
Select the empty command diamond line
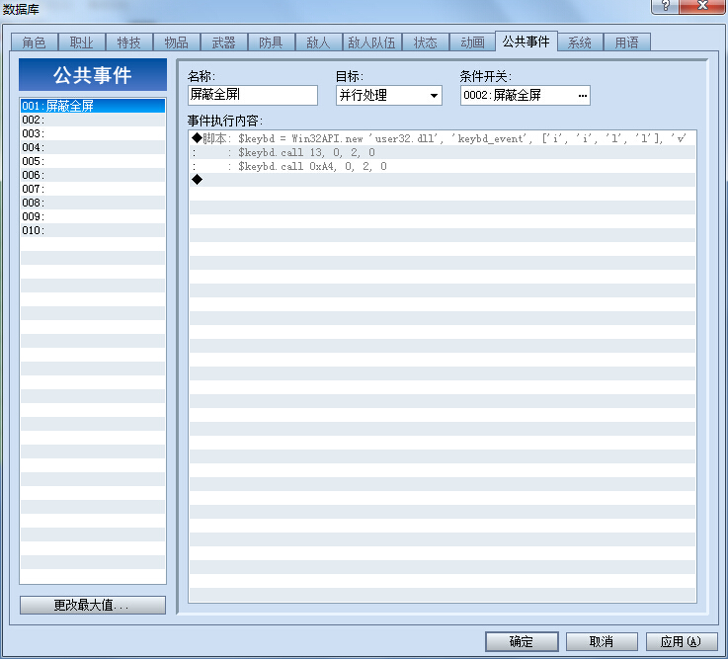(443, 180)
